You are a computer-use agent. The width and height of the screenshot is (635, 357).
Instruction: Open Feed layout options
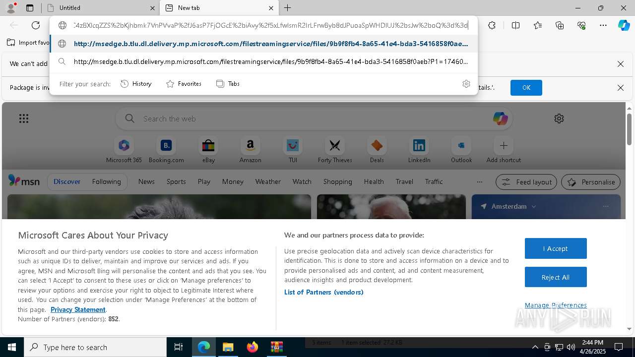[526, 182]
